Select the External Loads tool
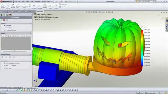168x94 pixels. click(18, 6)
